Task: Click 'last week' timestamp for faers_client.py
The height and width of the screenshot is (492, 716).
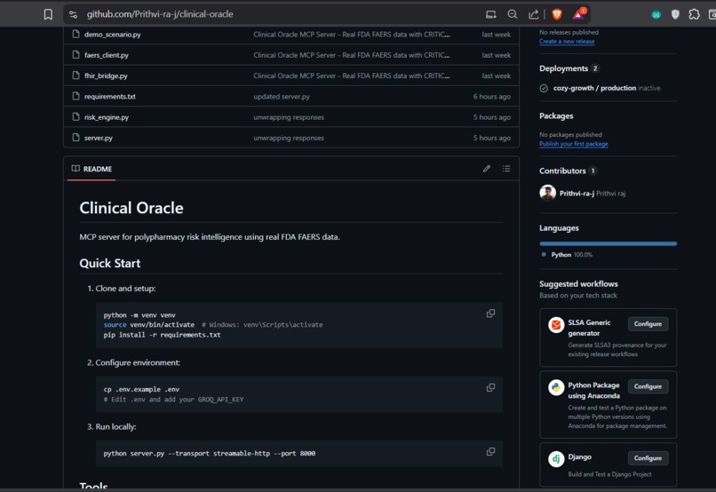Action: point(497,55)
